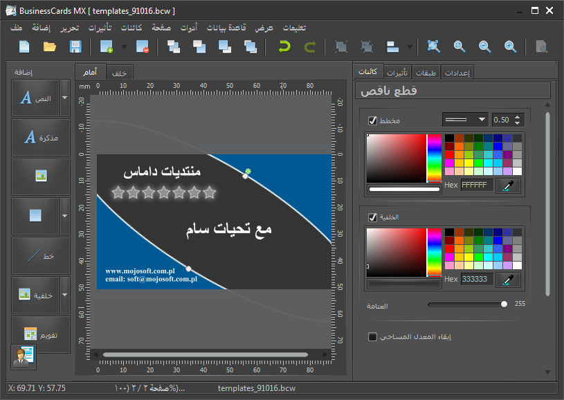Click the Group objects icon
This screenshot has height=400, width=564.
[341, 47]
